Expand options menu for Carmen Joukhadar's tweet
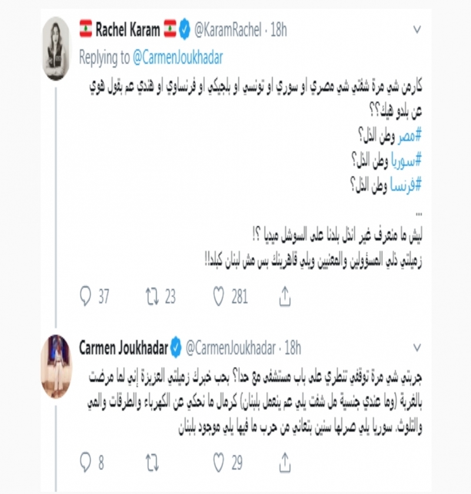Screen dimensions: 471x494 [417, 348]
